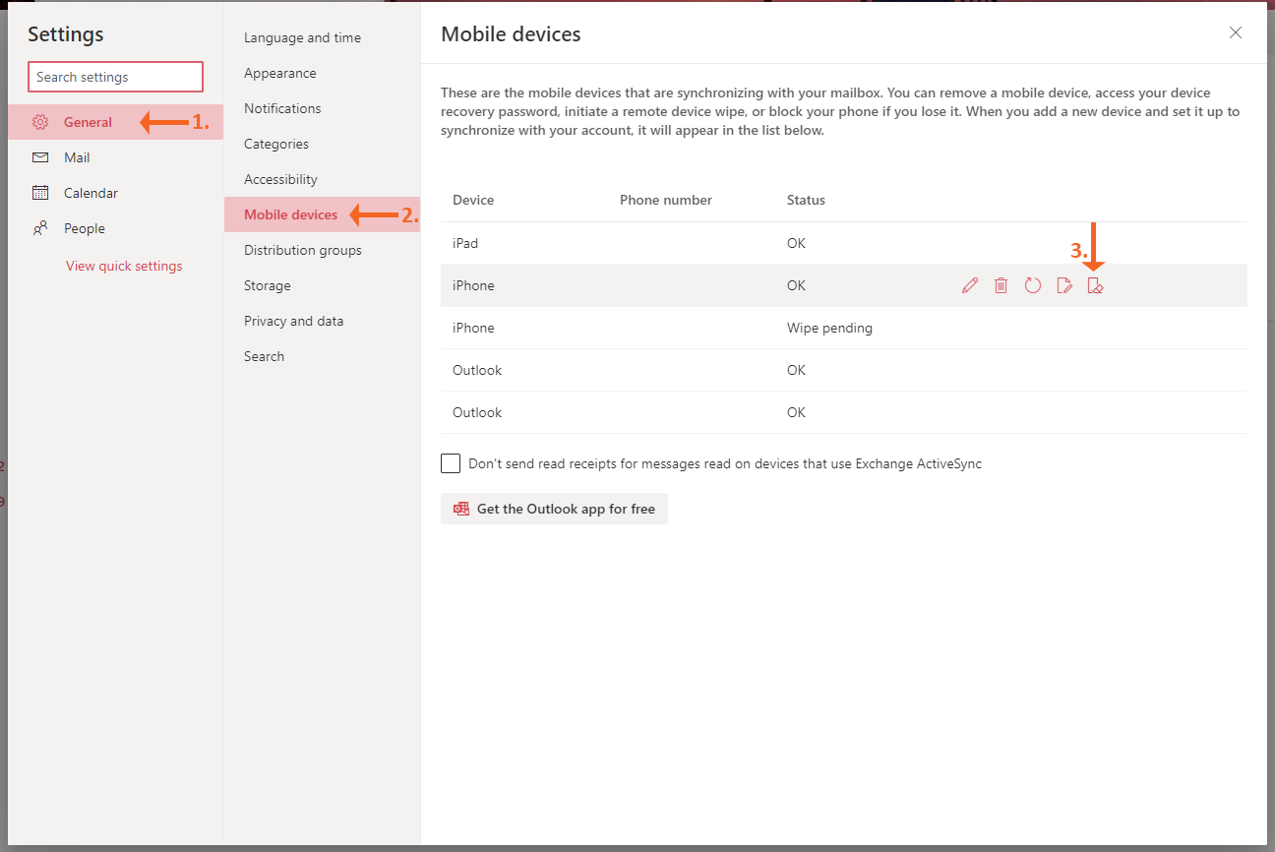
Task: Open the Accessibility settings section
Action: [280, 179]
